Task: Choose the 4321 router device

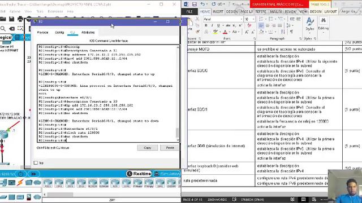Action: pyautogui.click(x=48, y=183)
